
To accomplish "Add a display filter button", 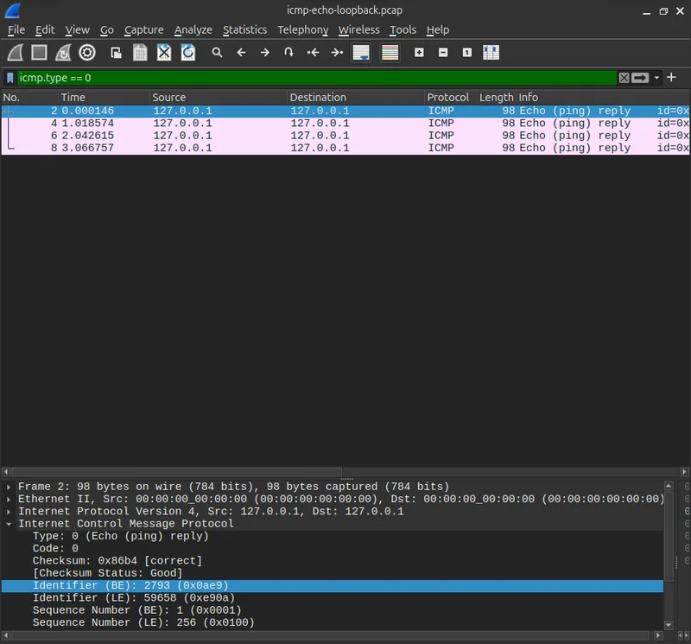I will [x=672, y=78].
